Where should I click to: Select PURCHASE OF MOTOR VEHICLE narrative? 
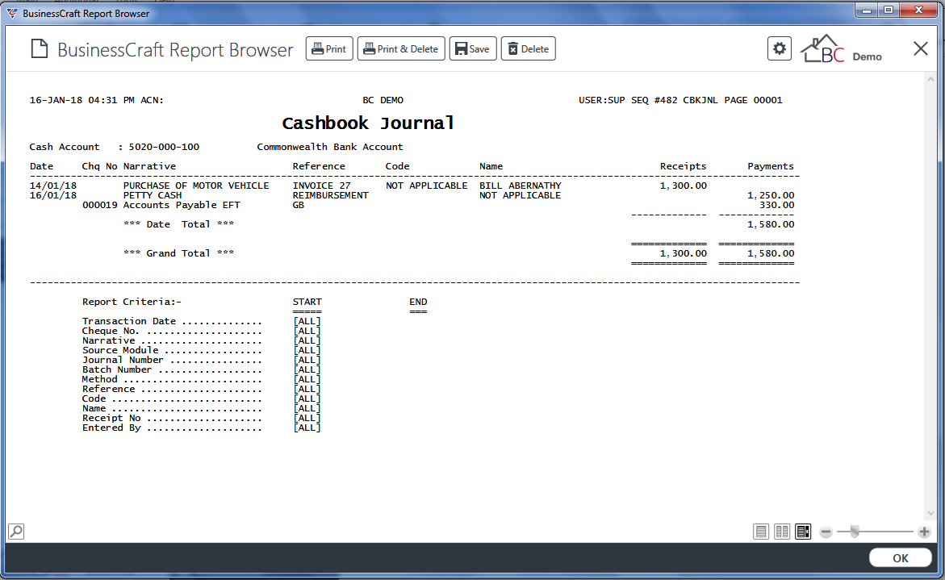coord(196,186)
